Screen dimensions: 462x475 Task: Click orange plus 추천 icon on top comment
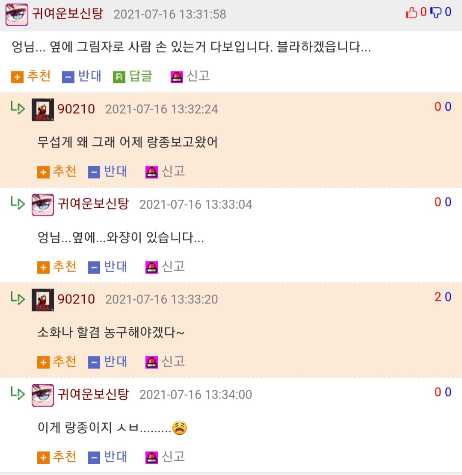tap(17, 77)
